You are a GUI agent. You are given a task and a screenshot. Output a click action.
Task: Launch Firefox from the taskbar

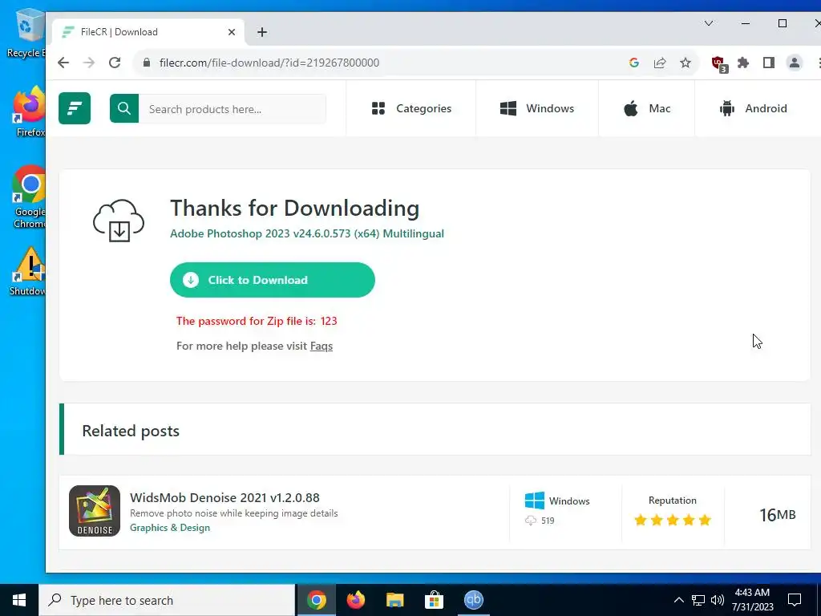(x=355, y=600)
